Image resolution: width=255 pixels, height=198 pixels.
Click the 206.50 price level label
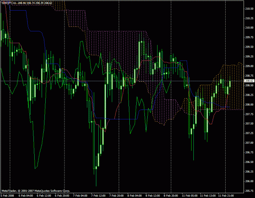click(x=249, y=162)
